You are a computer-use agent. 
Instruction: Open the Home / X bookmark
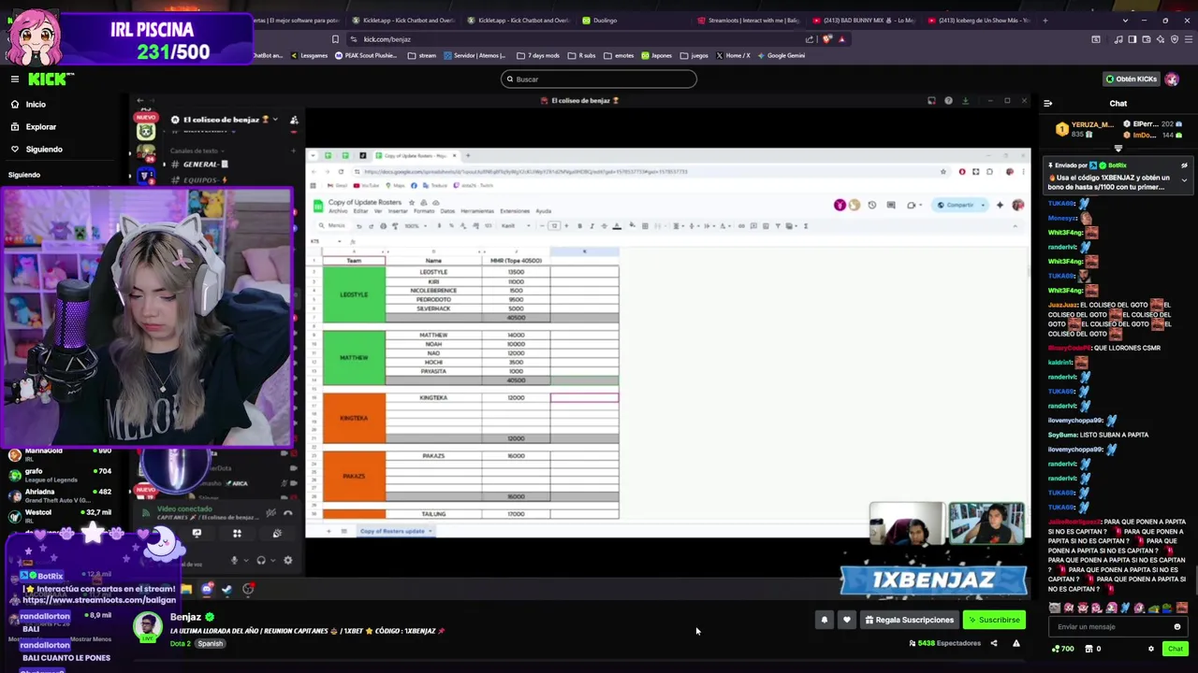pos(733,55)
